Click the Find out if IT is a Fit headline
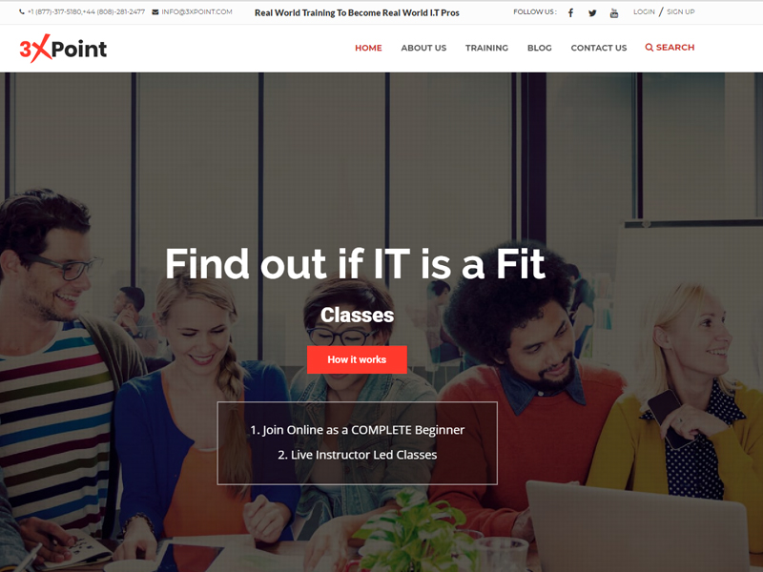This screenshot has height=572, width=763. (x=355, y=264)
